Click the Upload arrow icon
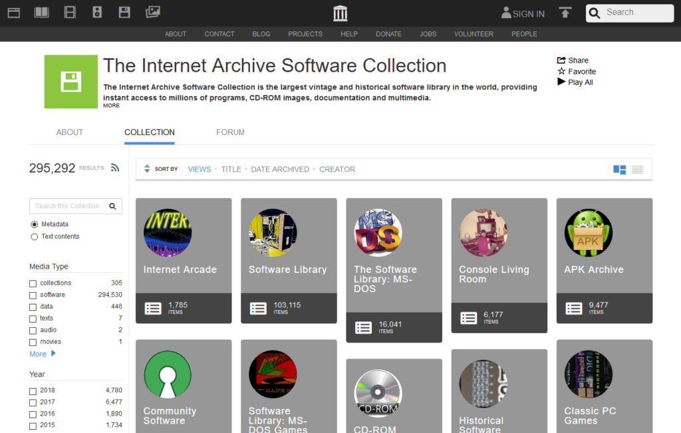Screen dimensions: 681x433 (565, 13)
